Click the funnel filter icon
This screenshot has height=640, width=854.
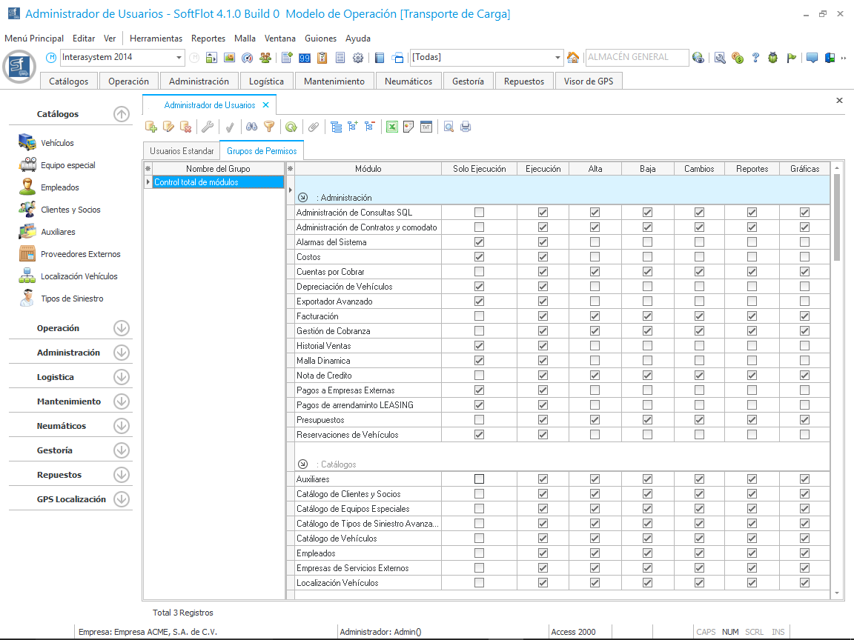click(269, 127)
